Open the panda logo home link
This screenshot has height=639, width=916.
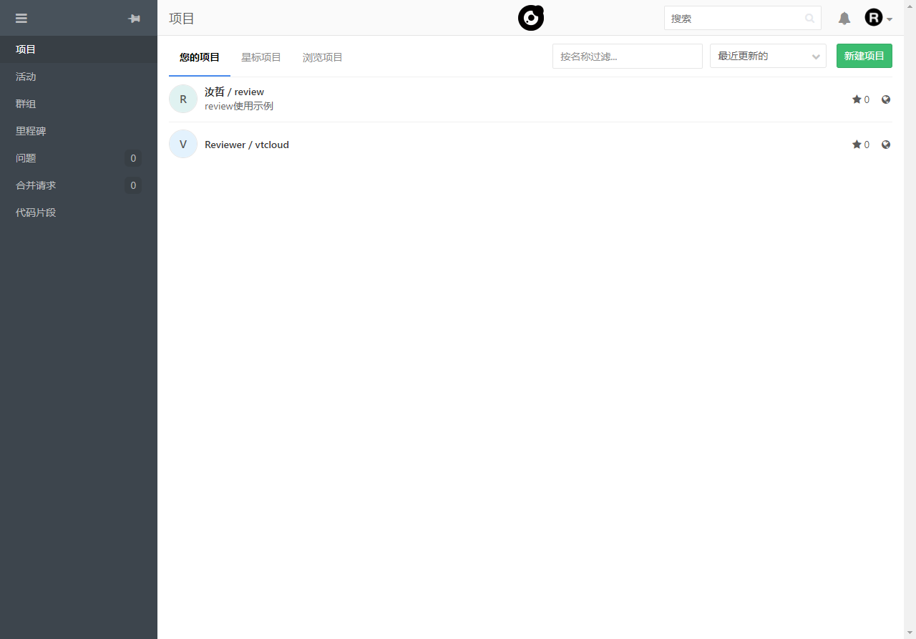click(x=531, y=18)
